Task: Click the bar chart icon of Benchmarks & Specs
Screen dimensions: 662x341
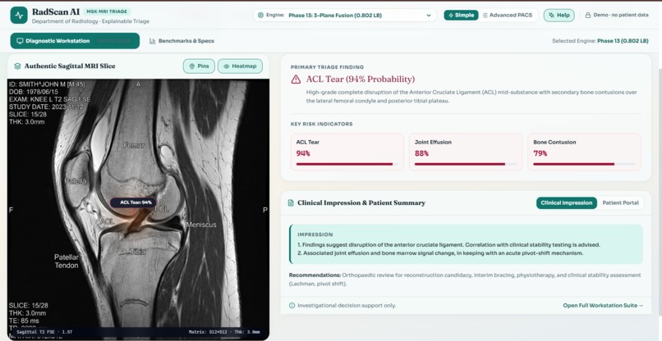Action: tap(153, 41)
